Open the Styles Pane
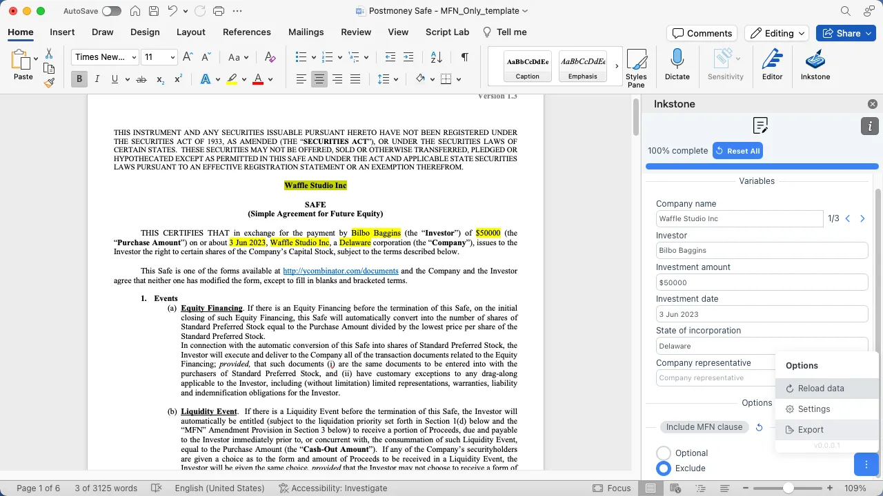The width and height of the screenshot is (883, 496). pos(636,68)
